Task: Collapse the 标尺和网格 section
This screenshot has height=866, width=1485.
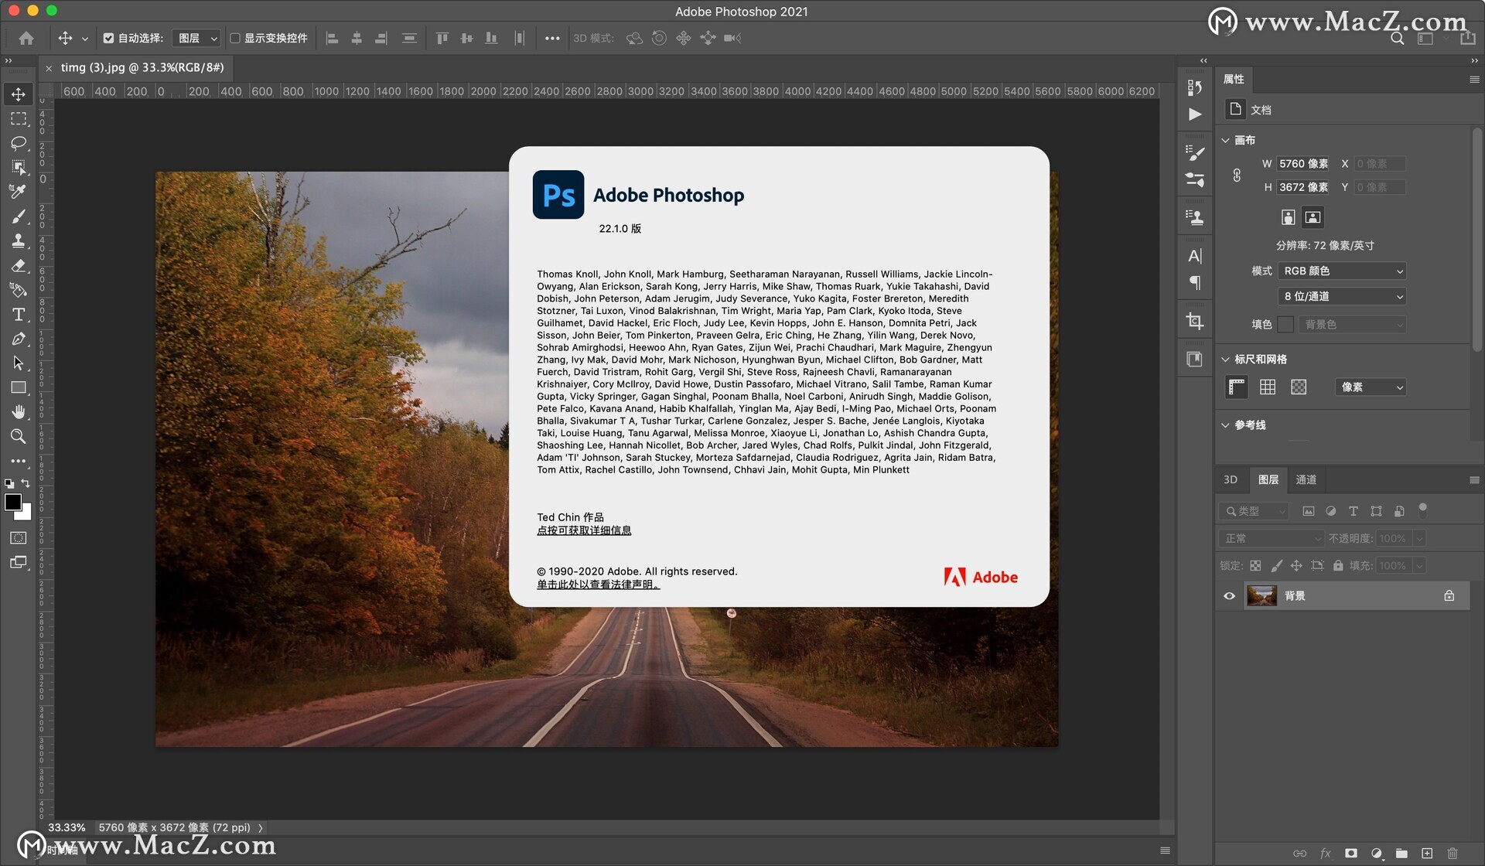Action: [1225, 359]
